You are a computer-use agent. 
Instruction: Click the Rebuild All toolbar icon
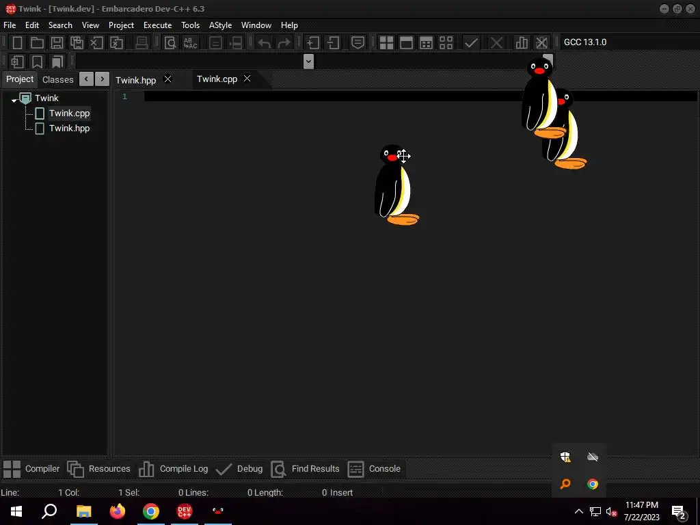(446, 43)
